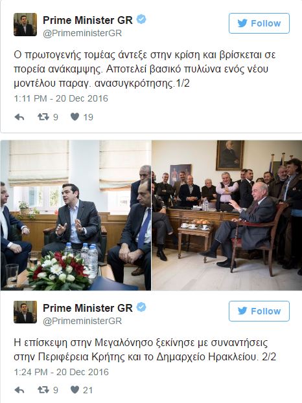Click the verified badge in bottom tweet
The height and width of the screenshot is (403, 302).
coord(141,307)
